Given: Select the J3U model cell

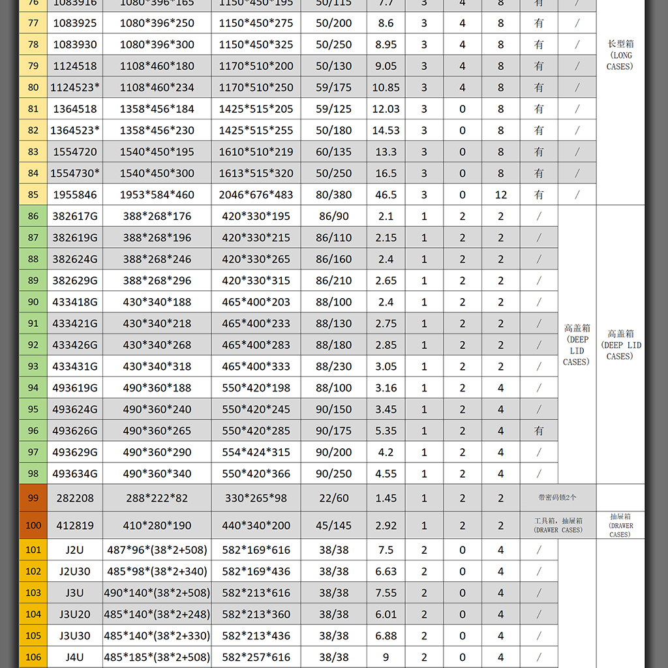Looking at the screenshot, I should (75, 593).
